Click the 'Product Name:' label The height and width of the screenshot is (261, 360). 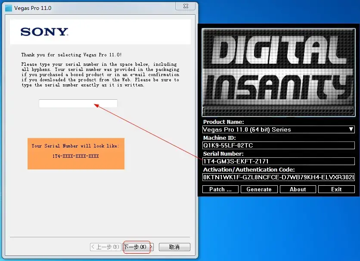[x=223, y=122]
